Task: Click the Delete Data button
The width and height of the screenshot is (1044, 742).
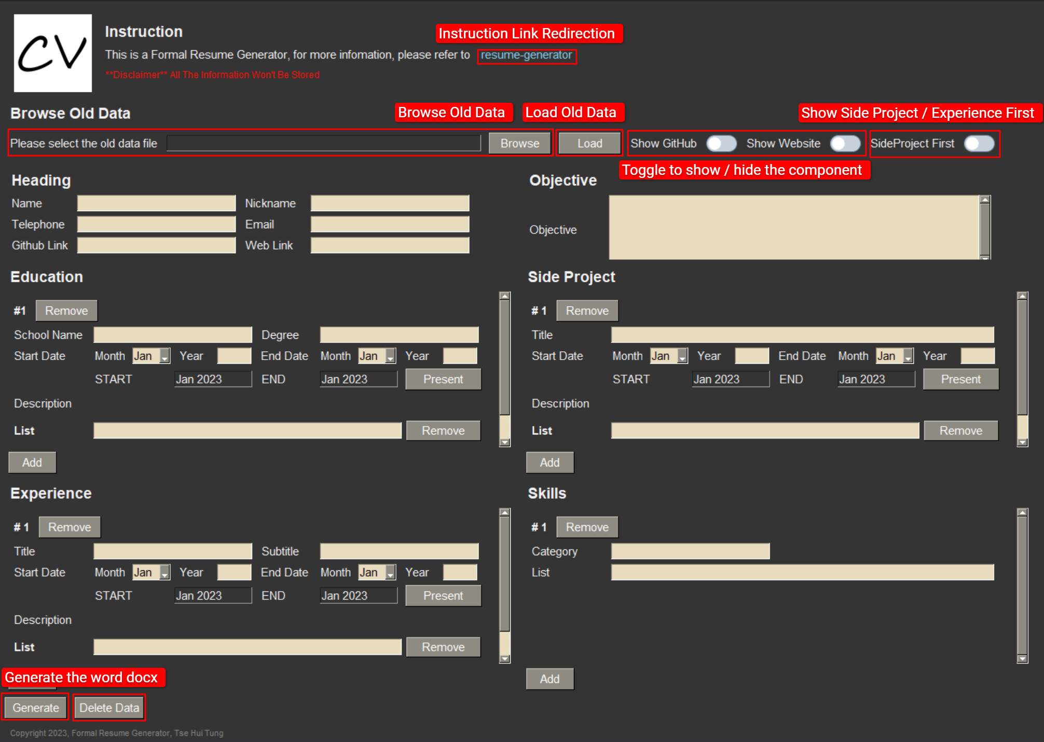Action: point(109,708)
